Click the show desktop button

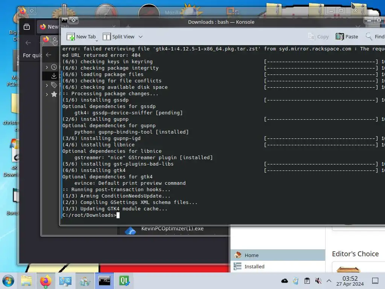click(375, 281)
